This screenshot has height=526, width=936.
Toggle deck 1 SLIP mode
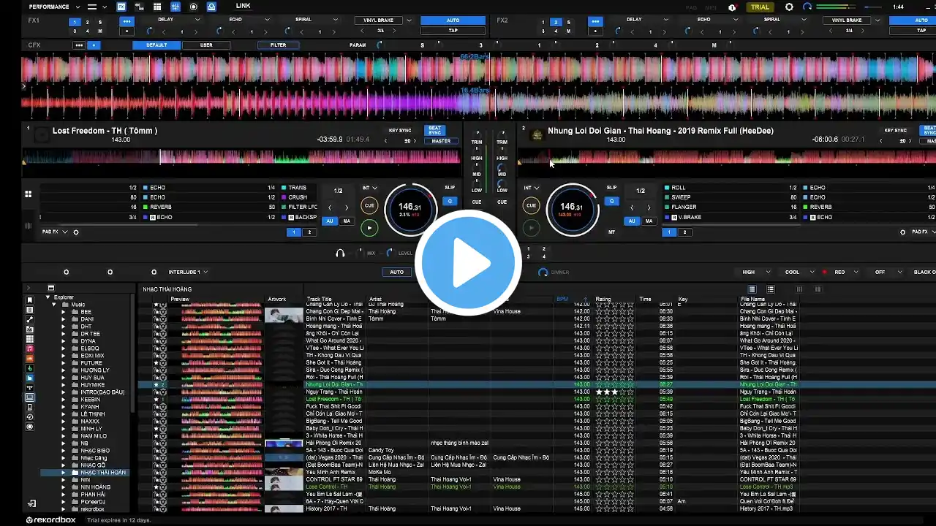(450, 188)
